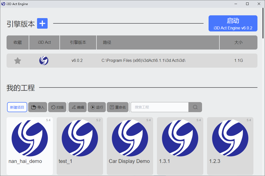Create a new project with 新建项目
Image resolution: width=265 pixels, height=176 pixels.
(17, 107)
